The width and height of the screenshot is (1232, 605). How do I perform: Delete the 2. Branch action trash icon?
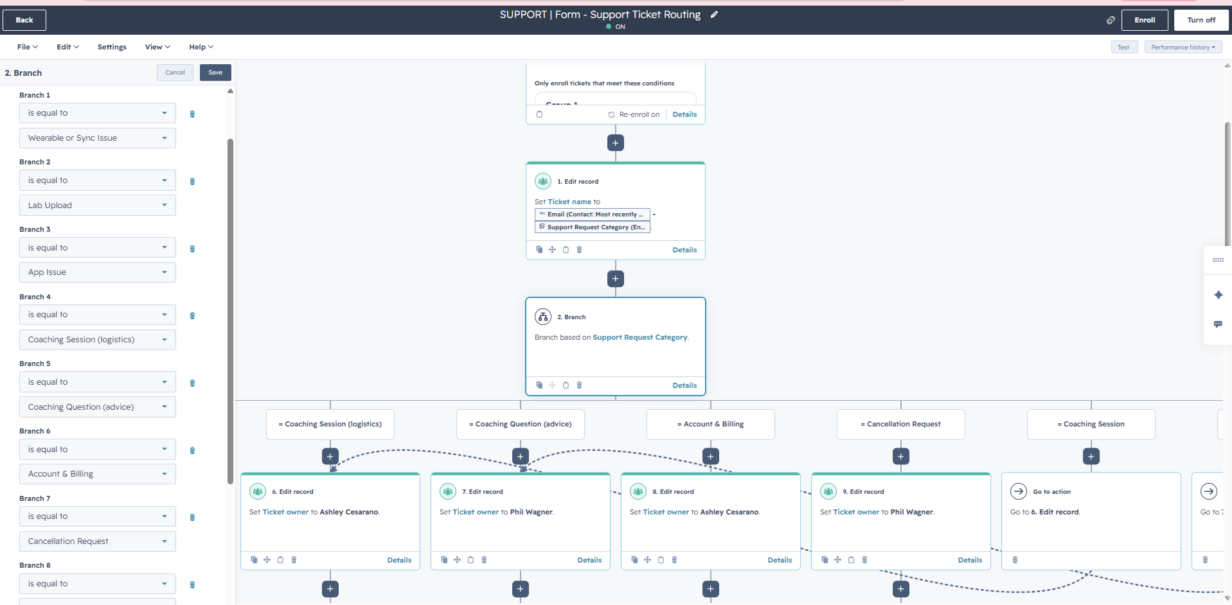[579, 385]
